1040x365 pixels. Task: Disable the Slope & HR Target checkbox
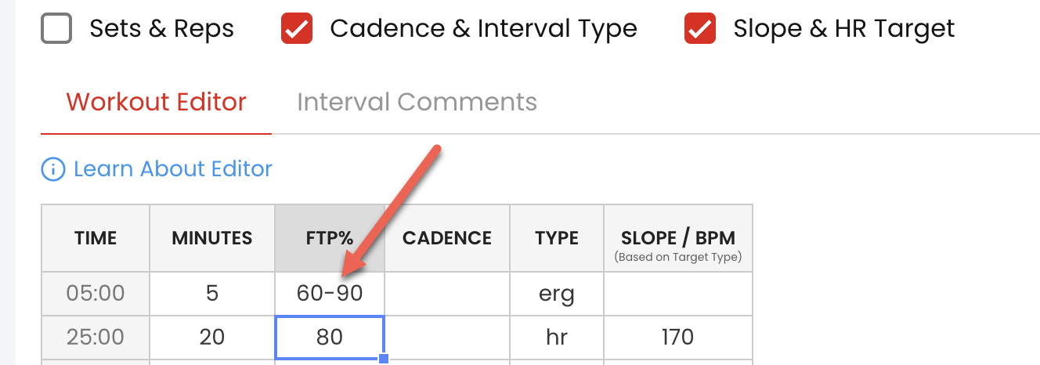point(700,29)
